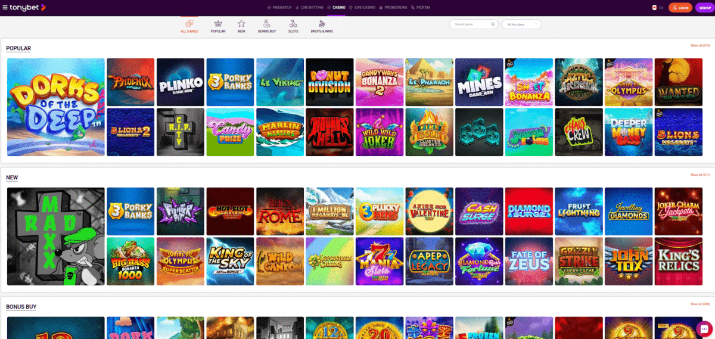This screenshot has width=715, height=339.
Task: Click the tonybet logo
Action: (x=29, y=7)
